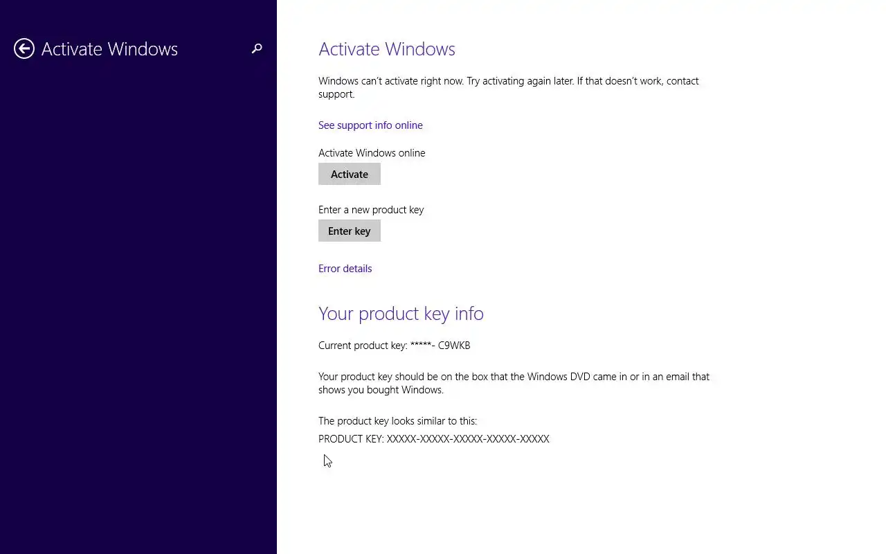Click the empty dark purple sidebar area
This screenshot has width=886, height=554.
[138, 312]
